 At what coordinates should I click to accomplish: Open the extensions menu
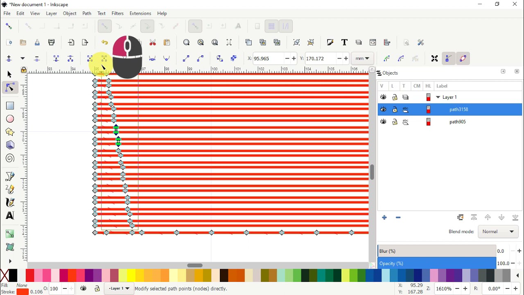coord(140,14)
